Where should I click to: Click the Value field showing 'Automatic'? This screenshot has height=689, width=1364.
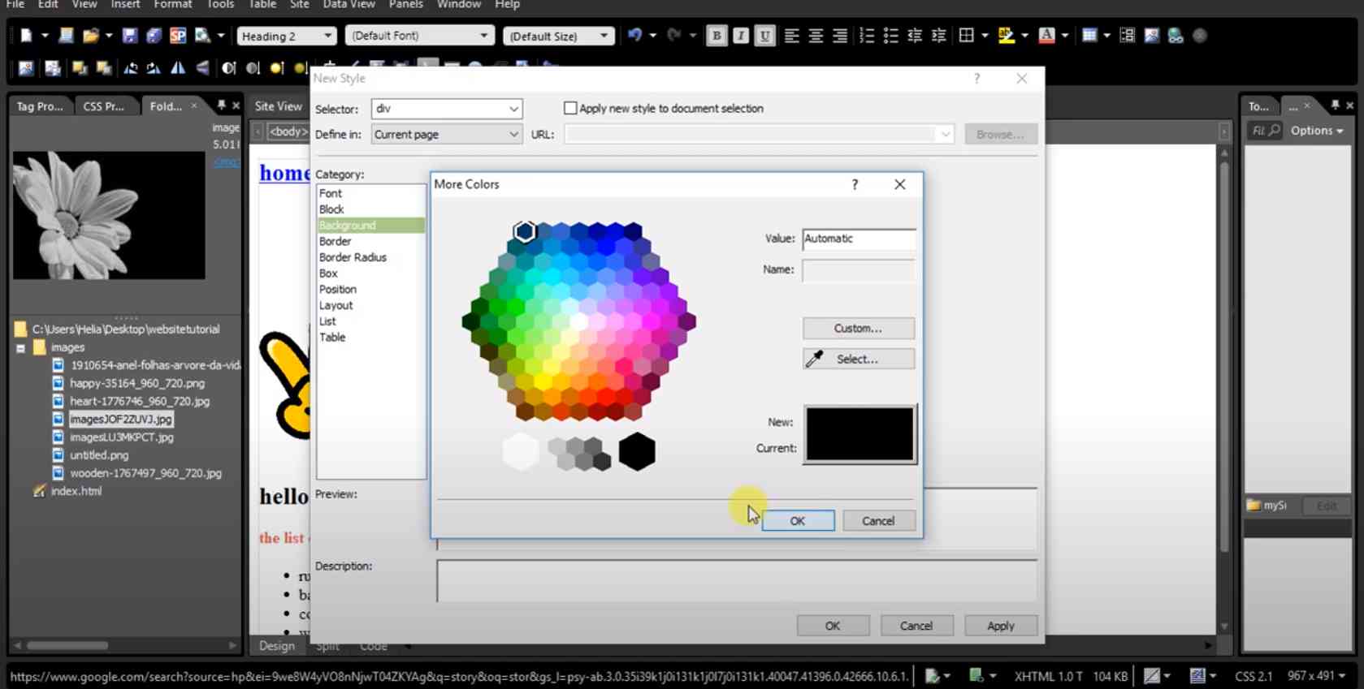coord(859,239)
